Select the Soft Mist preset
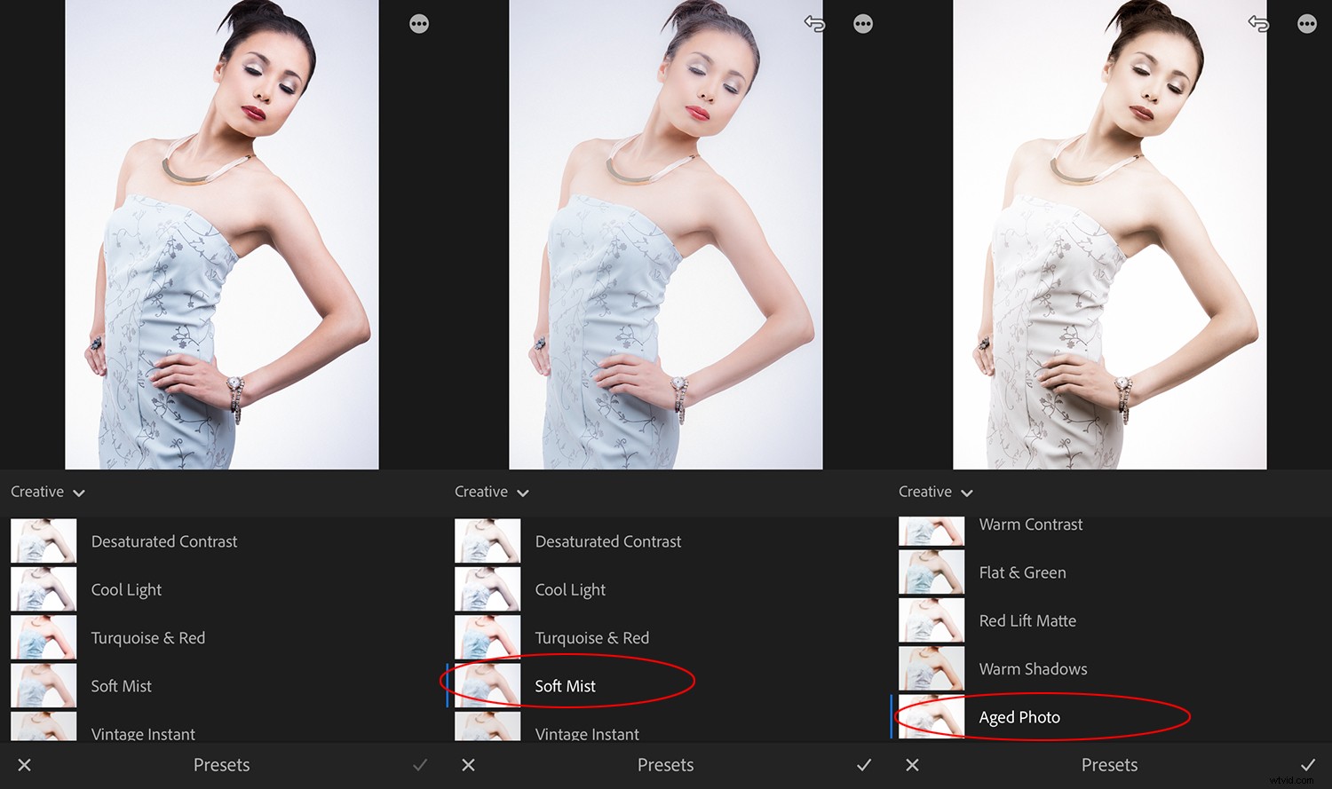Viewport: 1332px width, 789px height. coord(565,685)
